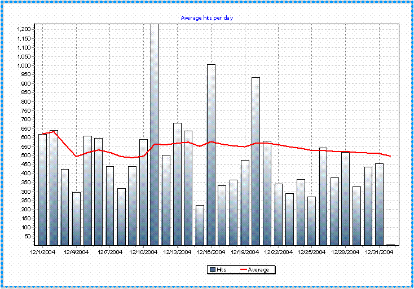Click the 600 value on the y-axis
The width and height of the screenshot is (414, 289).
click(x=28, y=137)
